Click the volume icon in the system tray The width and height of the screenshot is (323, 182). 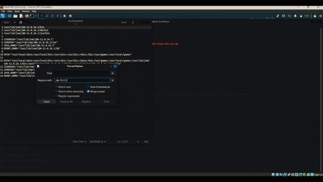289,16
